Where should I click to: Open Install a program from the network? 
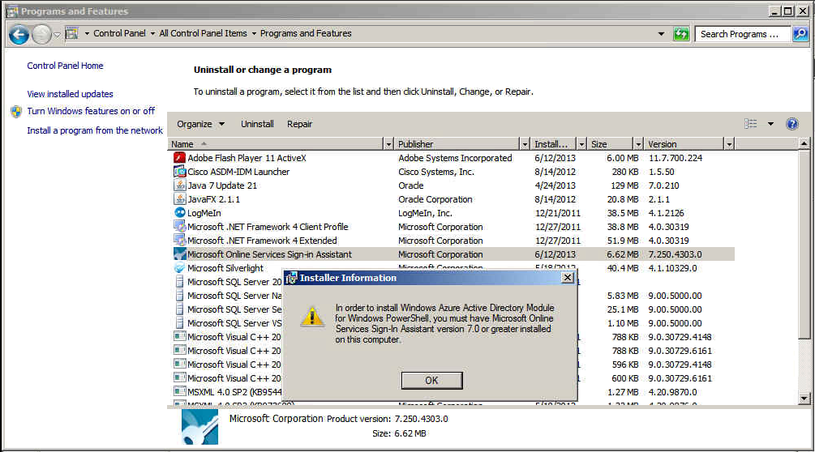[x=95, y=130]
